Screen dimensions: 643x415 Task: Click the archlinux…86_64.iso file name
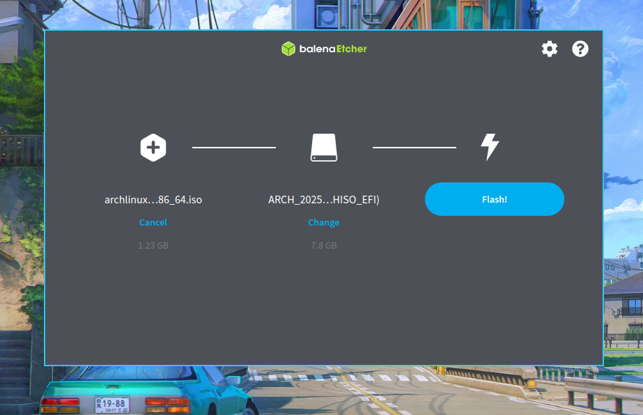[153, 200]
